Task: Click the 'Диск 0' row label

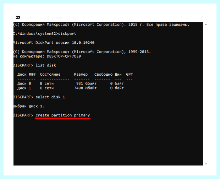Action: (24, 83)
